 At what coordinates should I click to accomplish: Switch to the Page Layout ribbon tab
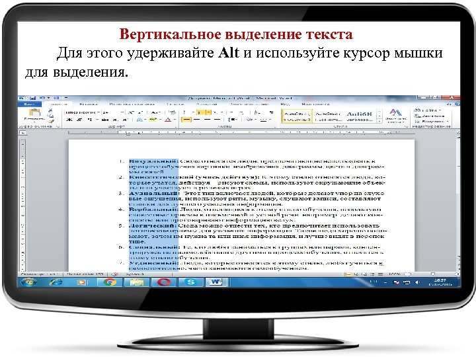pos(132,104)
